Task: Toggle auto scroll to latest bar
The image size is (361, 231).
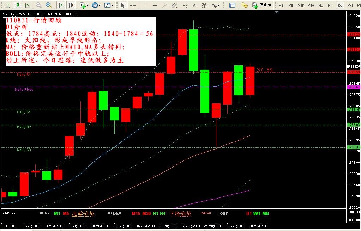Action: click(61, 5)
